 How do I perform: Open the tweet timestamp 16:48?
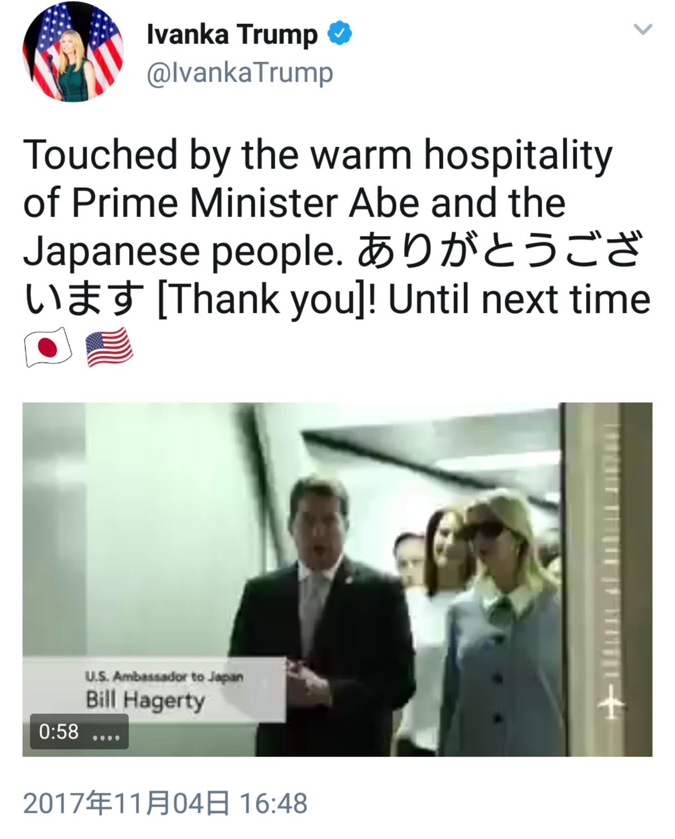273,803
